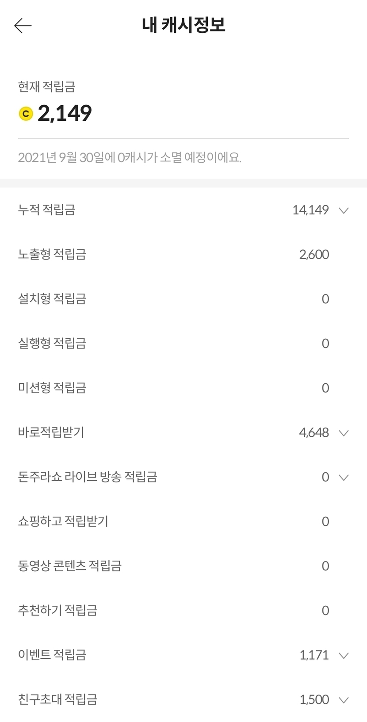Tap the 현재 적립금 heading
Screen dimensions: 367x722
click(46, 87)
